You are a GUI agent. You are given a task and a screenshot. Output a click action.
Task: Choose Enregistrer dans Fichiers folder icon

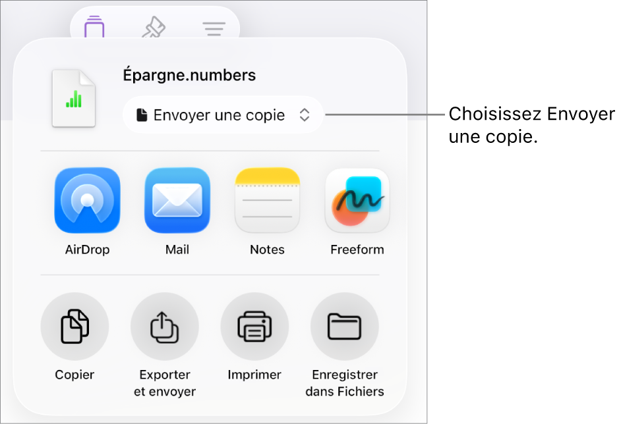[345, 327]
